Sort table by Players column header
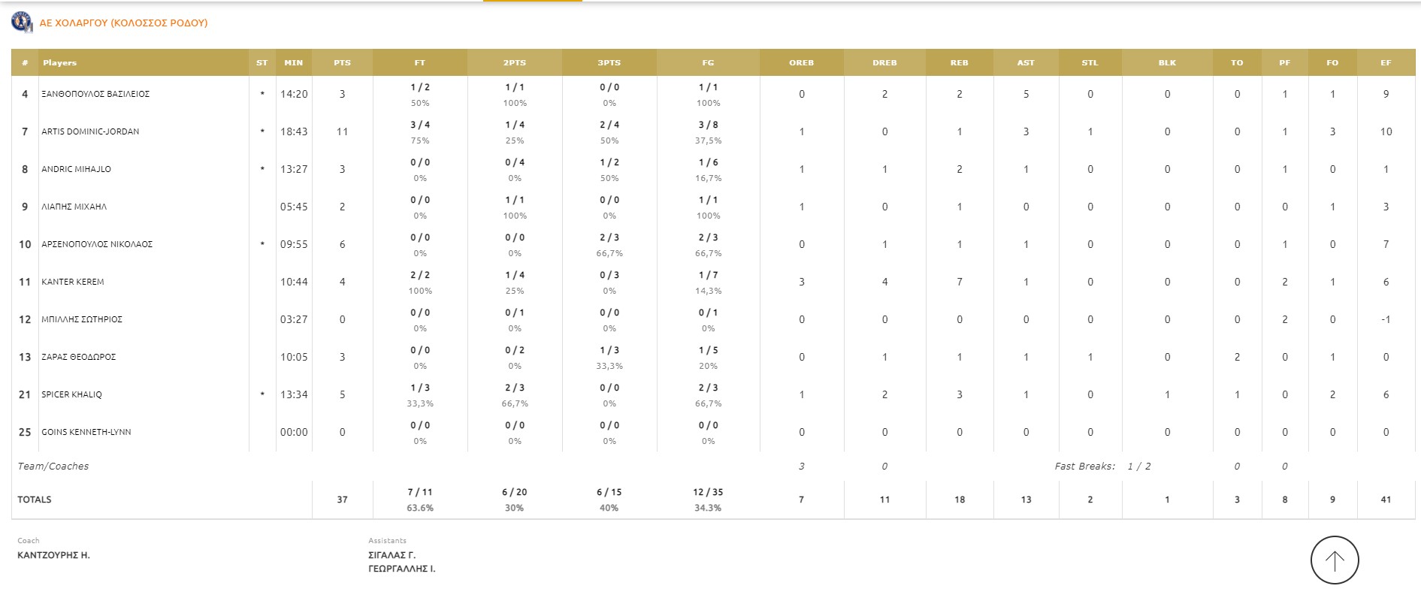 [x=60, y=63]
